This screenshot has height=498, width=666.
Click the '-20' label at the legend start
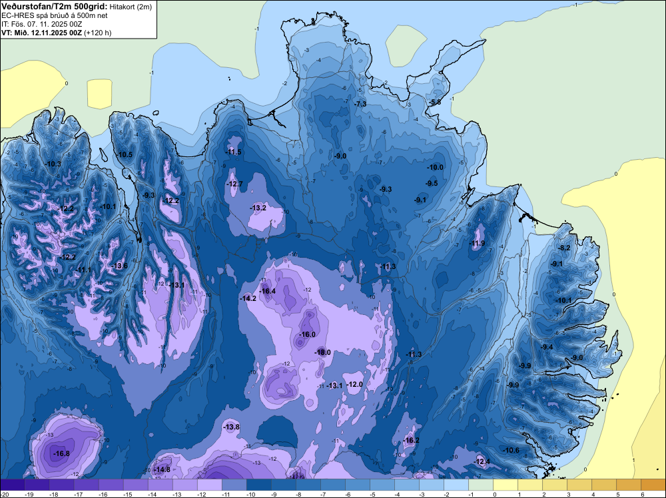5,494
